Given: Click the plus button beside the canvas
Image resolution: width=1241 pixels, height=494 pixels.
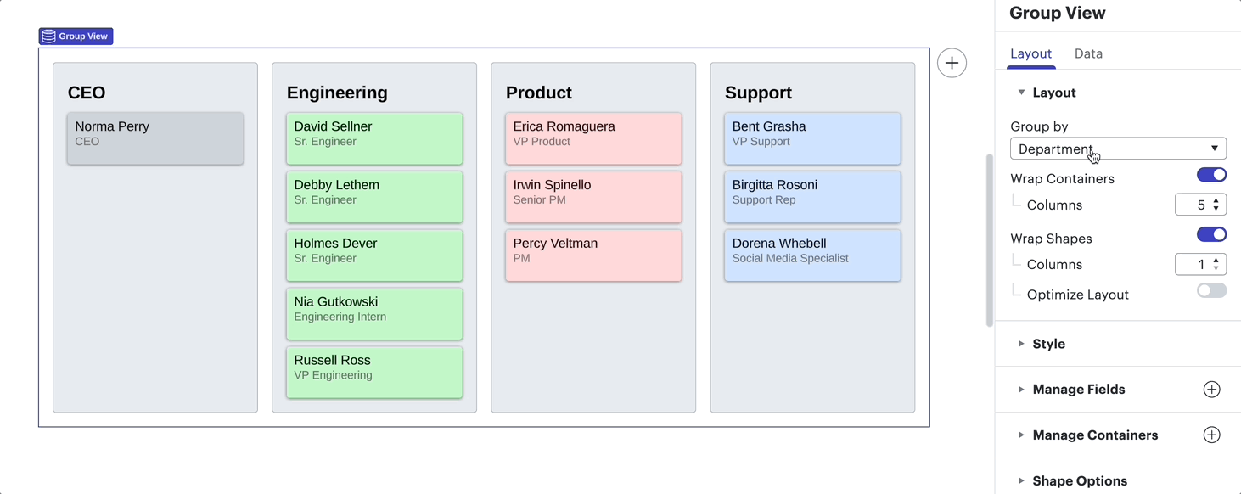Looking at the screenshot, I should point(952,62).
